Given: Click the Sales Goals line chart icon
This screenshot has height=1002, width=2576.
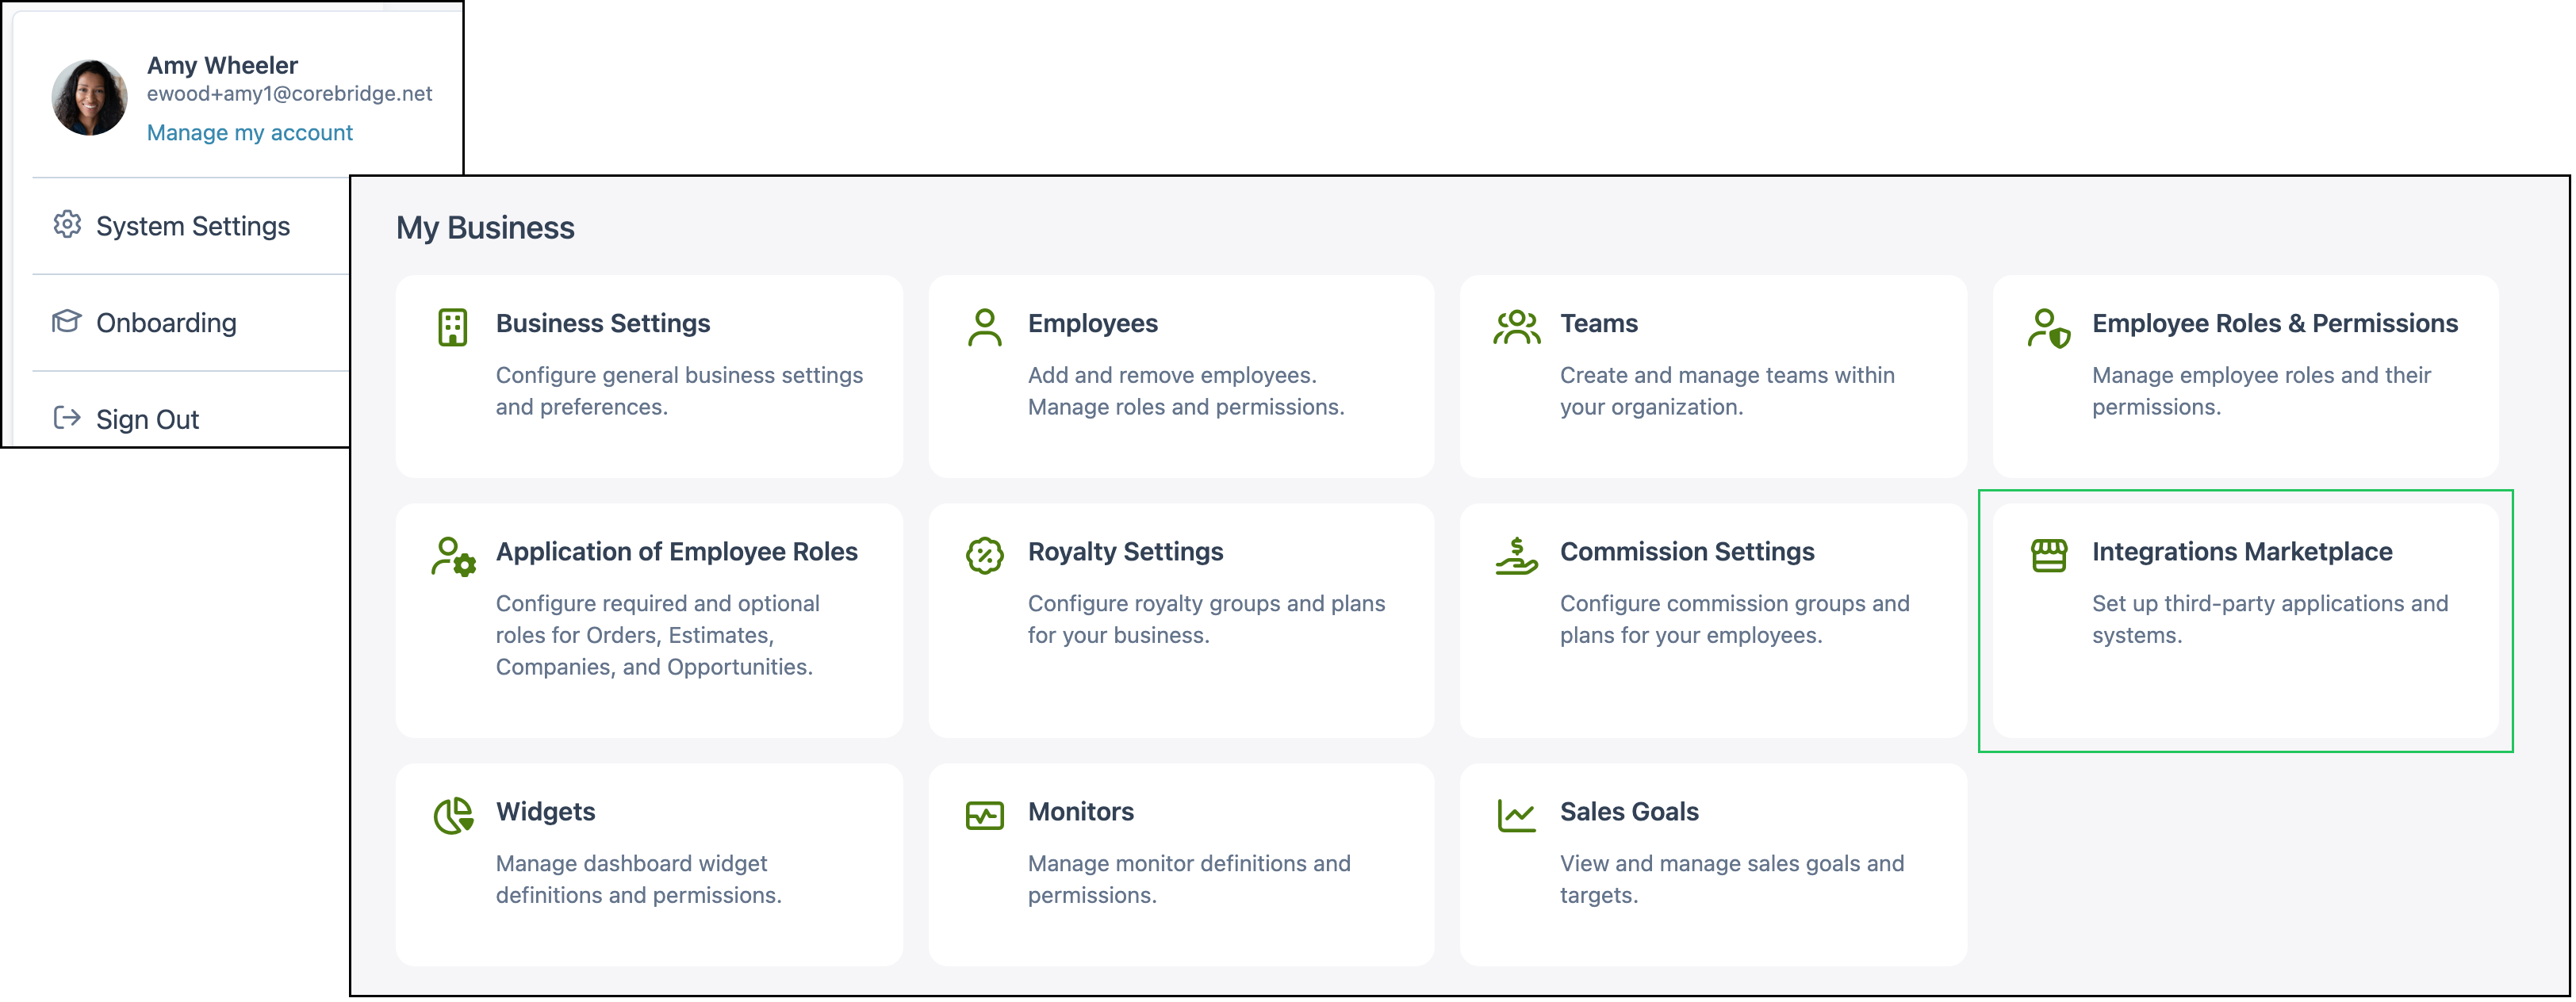Looking at the screenshot, I should [x=1517, y=815].
